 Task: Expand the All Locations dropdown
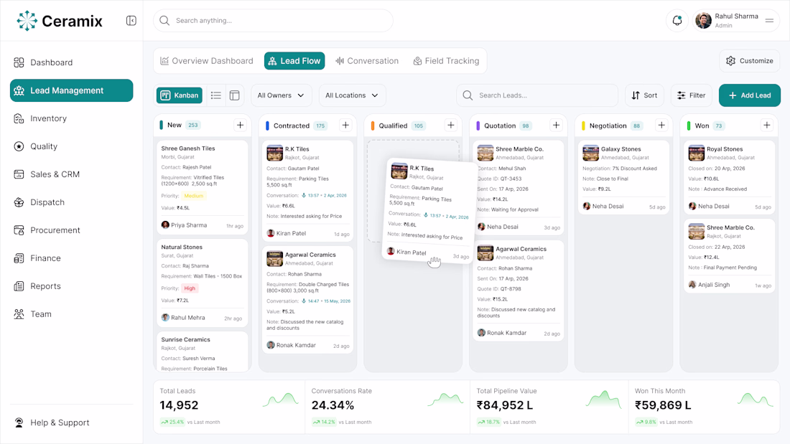pos(352,95)
